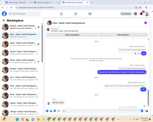
Task: Click the chat list scrollbar
Action: coord(42,44)
